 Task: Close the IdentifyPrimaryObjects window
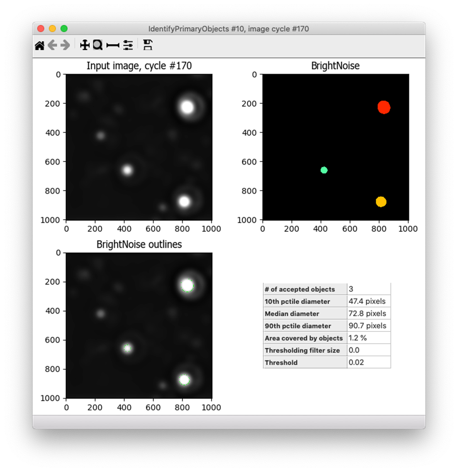41,29
